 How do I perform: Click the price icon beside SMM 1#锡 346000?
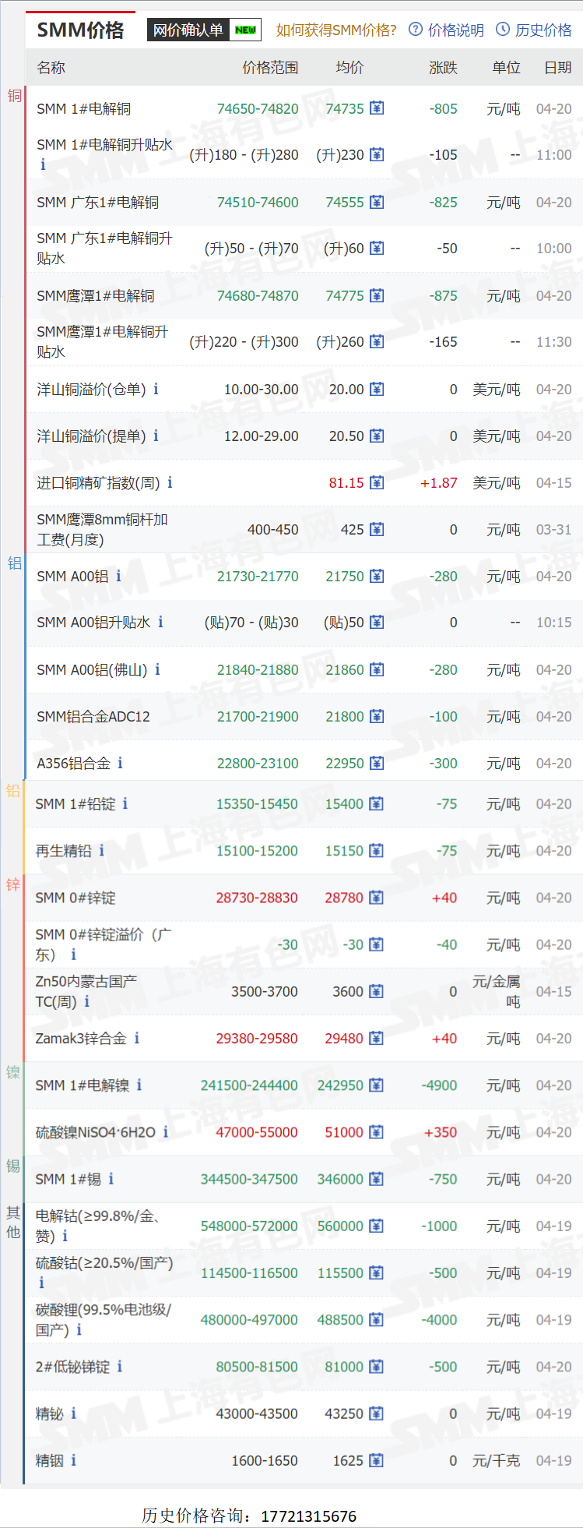376,1179
